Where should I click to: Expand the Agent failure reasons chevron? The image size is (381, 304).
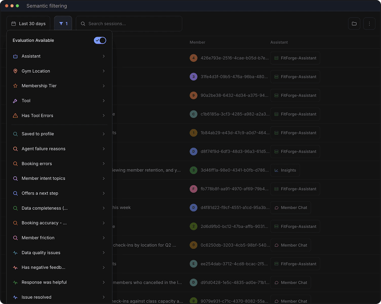[104, 149]
